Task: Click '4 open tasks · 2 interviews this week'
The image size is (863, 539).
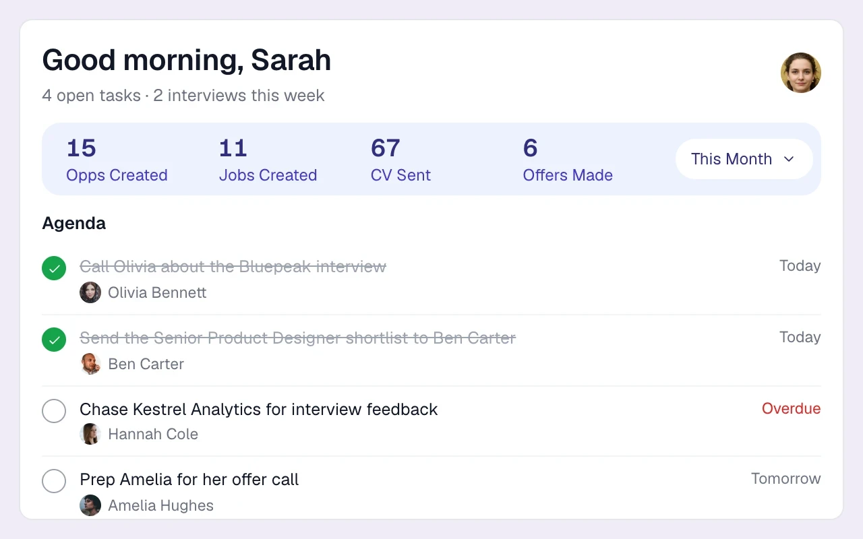Action: pos(183,96)
